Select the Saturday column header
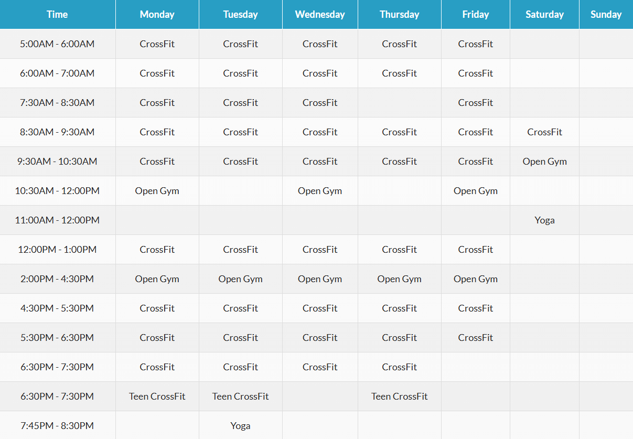Screen dimensions: 633x439 (x=544, y=15)
